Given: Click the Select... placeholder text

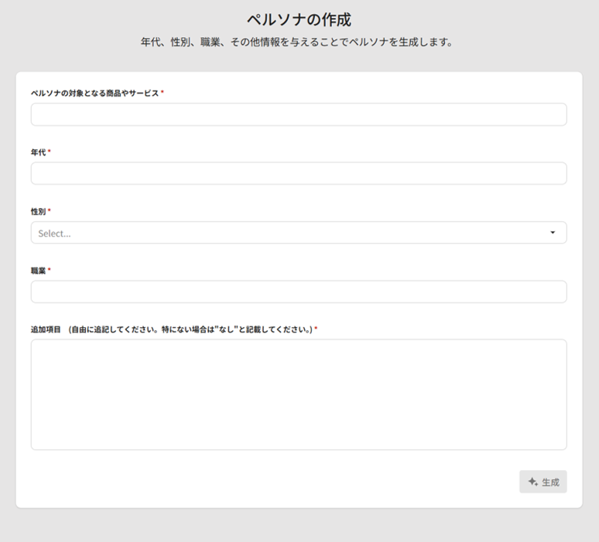Looking at the screenshot, I should point(54,234).
